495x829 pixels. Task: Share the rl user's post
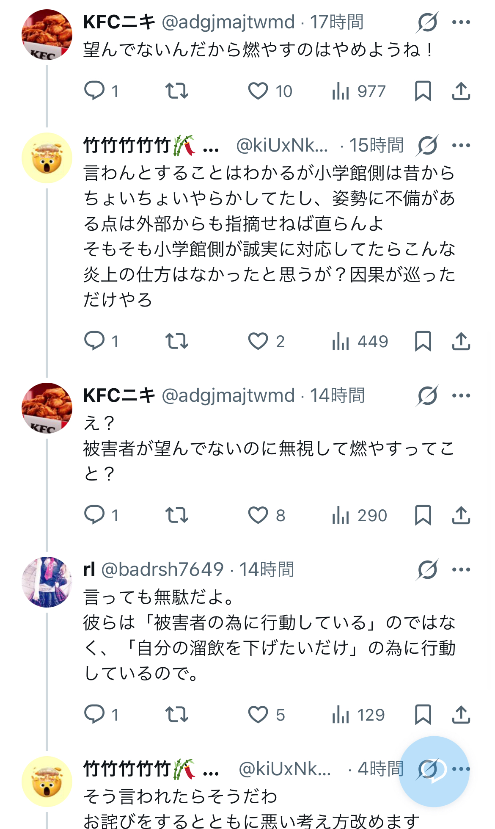pos(461,715)
